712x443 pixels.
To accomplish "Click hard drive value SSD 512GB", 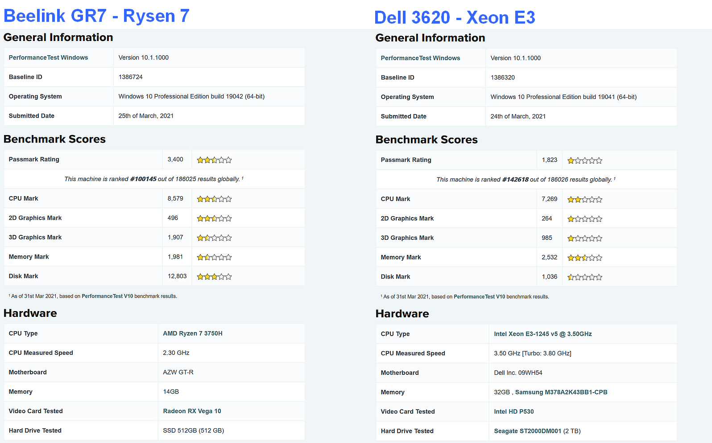I will [194, 430].
